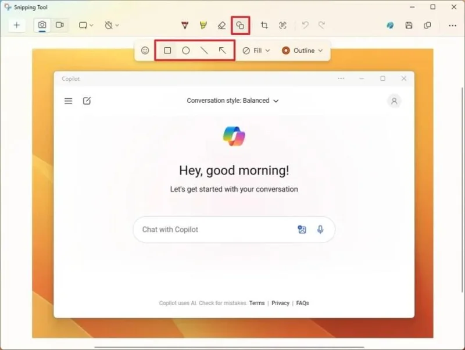The height and width of the screenshot is (350, 465).
Task: Toggle the Shapes tool
Action: click(x=240, y=26)
